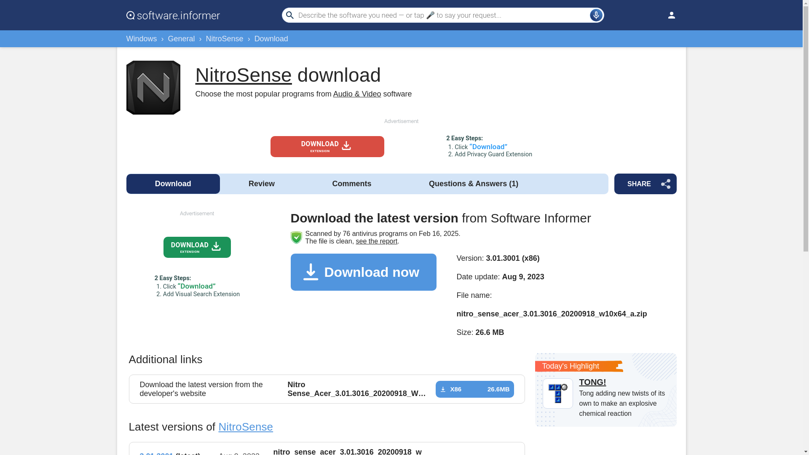Select the Download tab
The width and height of the screenshot is (809, 455).
173,184
